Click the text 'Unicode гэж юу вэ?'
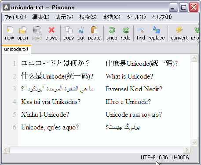 coord(134,115)
